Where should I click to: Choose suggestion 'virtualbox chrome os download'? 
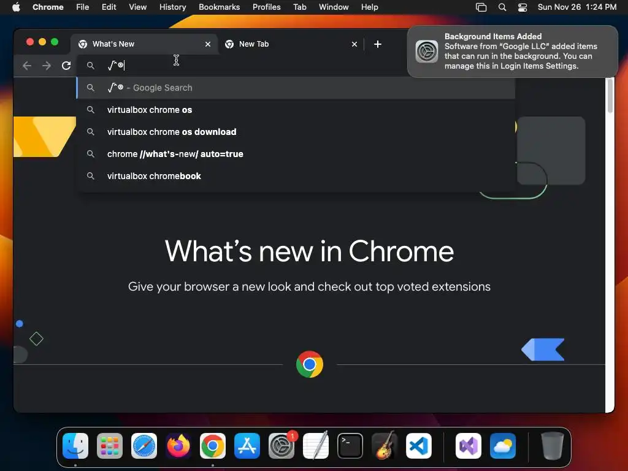296,132
